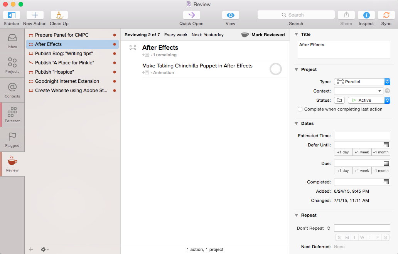
Task: Open the Defer Until calendar icon
Action: 386,145
